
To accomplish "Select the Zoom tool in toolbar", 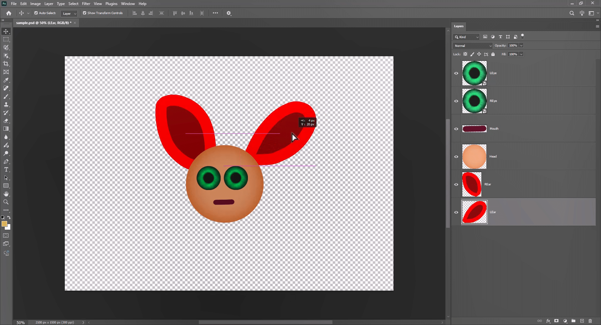I will 6,202.
